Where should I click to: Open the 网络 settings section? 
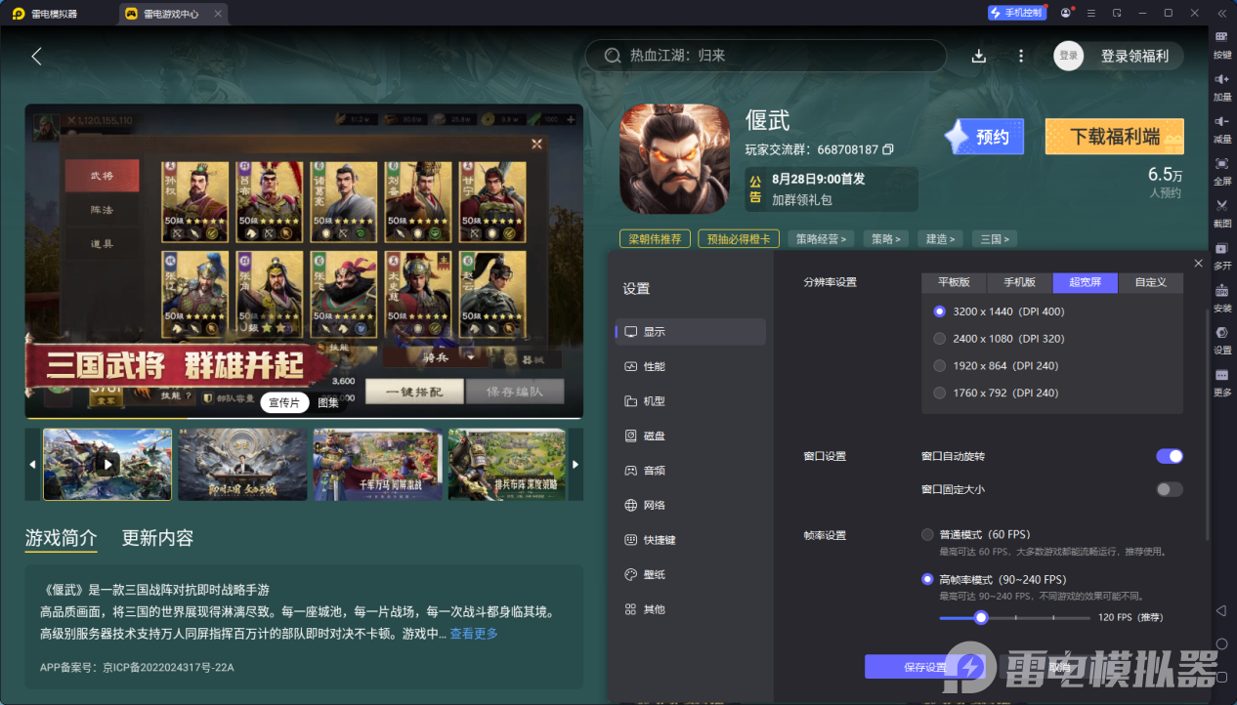coord(691,505)
